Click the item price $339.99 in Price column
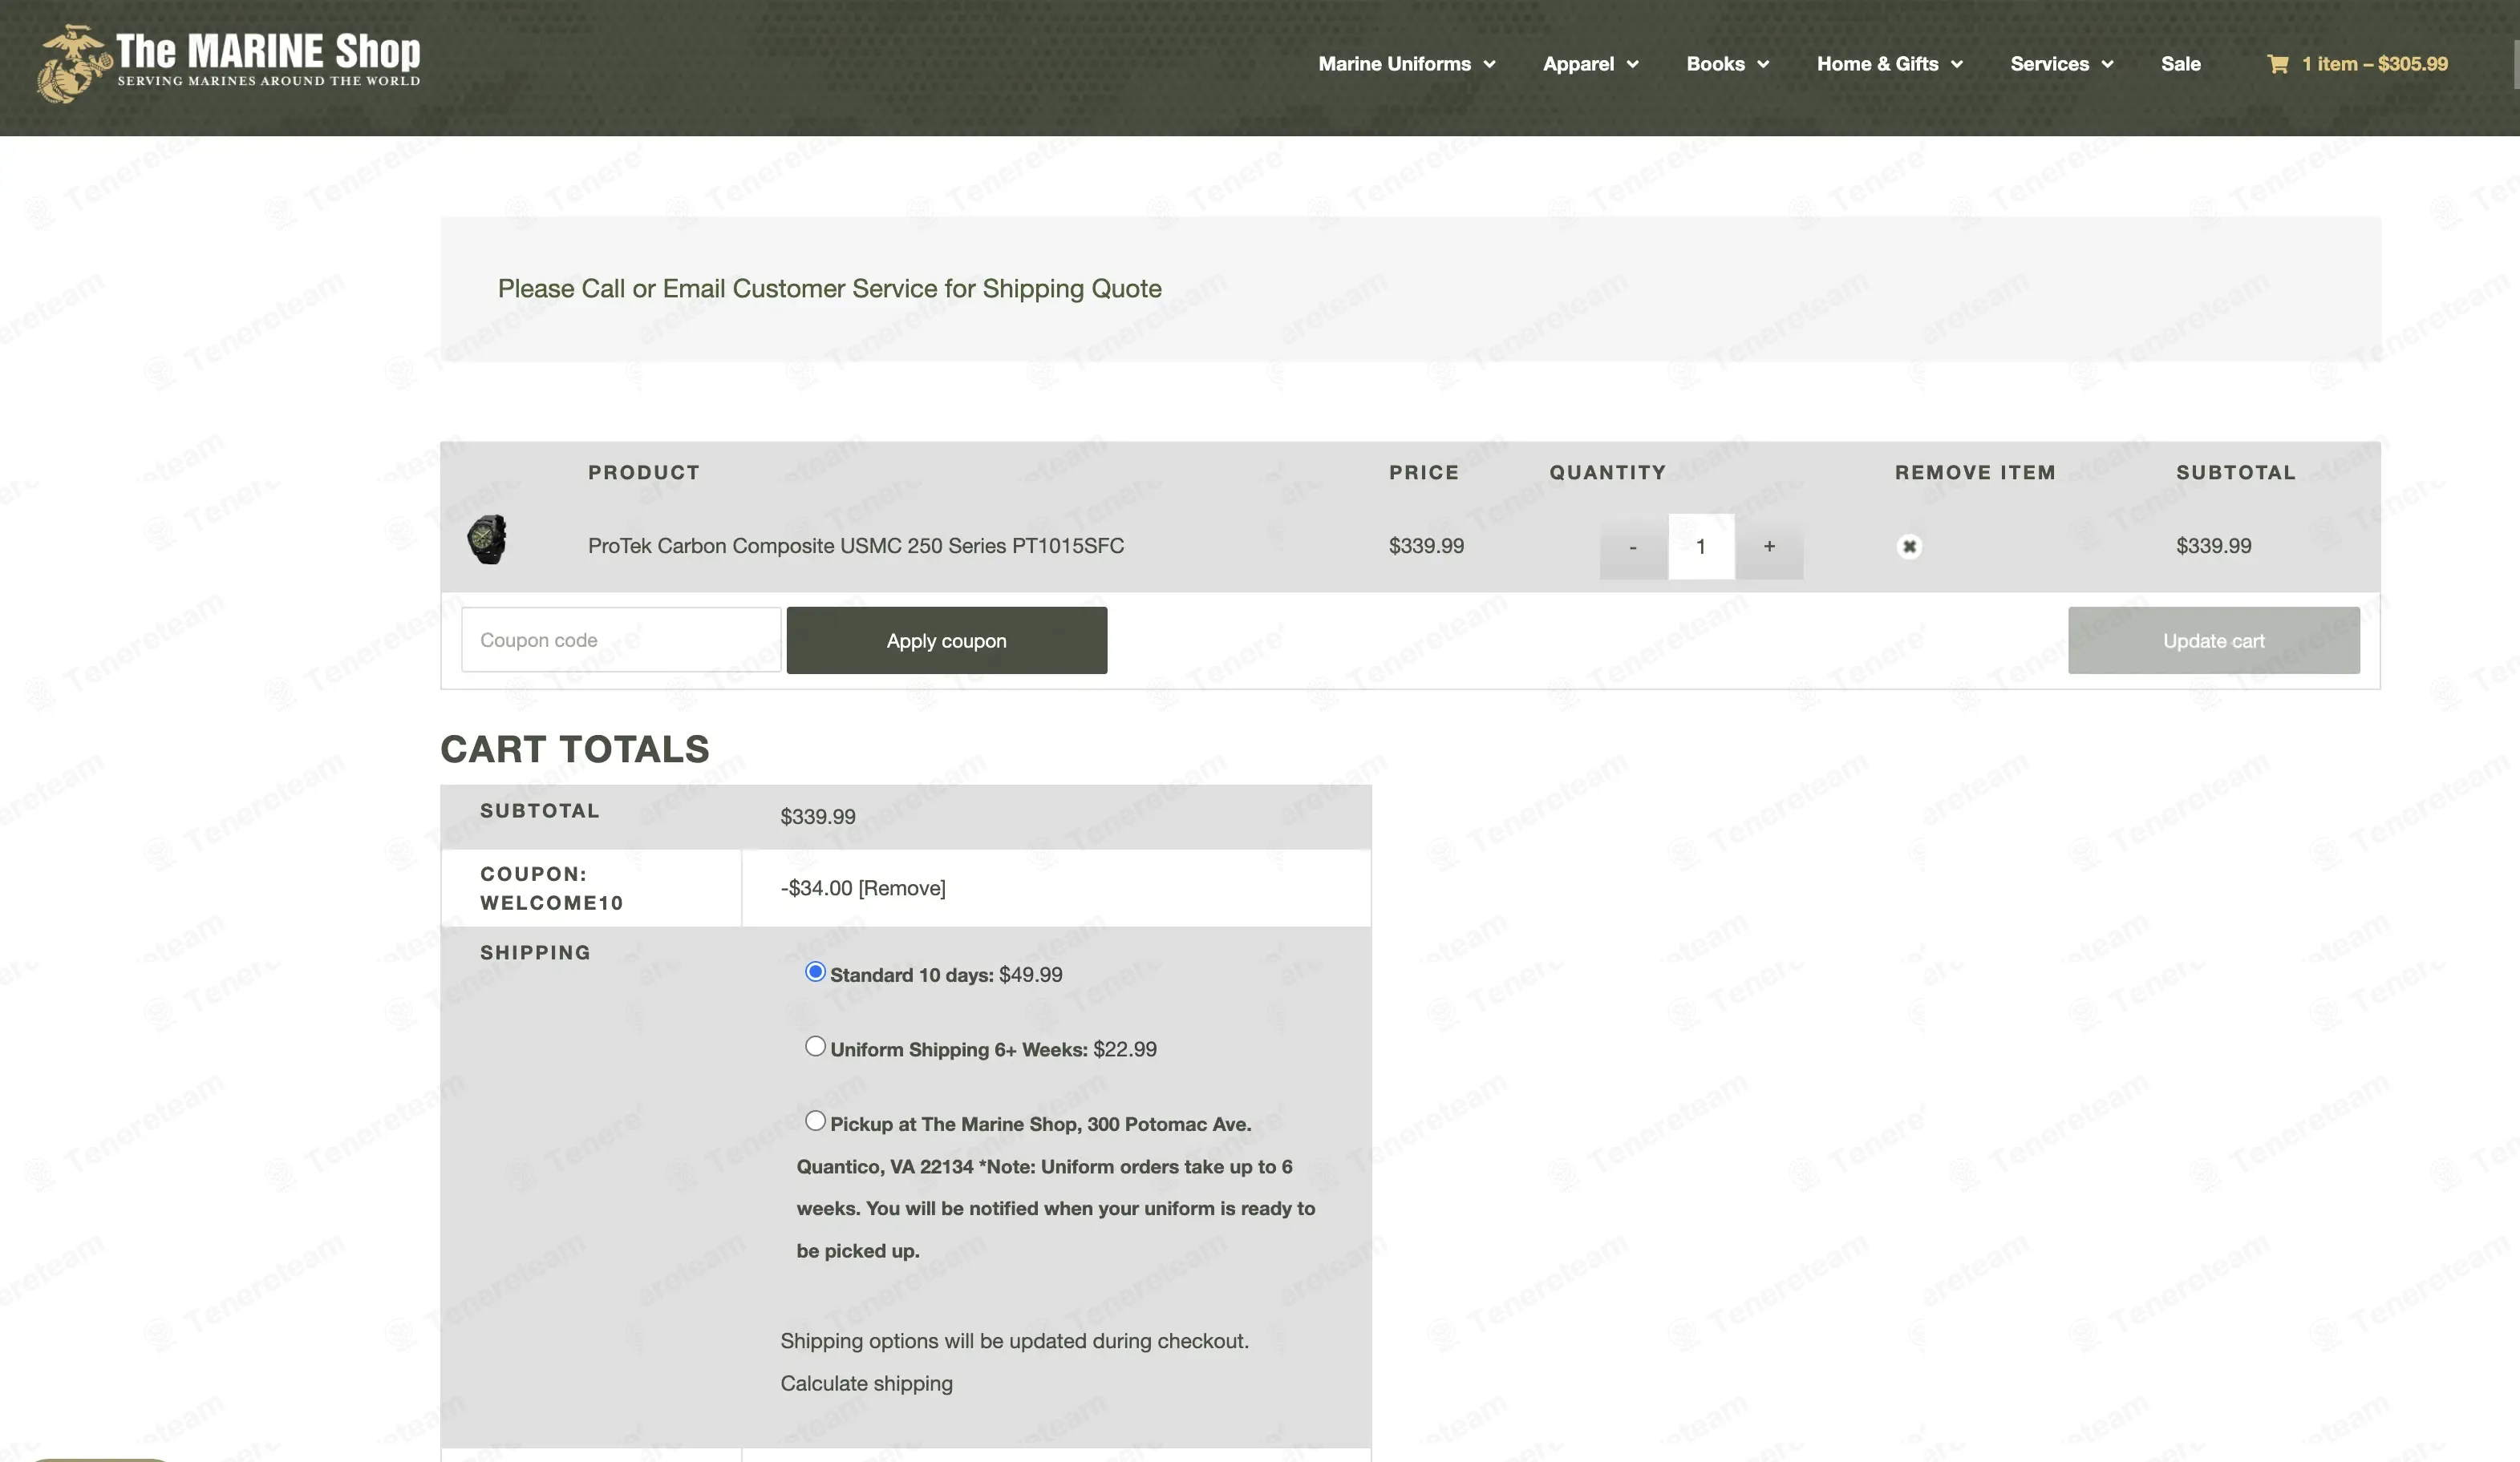2520x1462 pixels. (1426, 546)
